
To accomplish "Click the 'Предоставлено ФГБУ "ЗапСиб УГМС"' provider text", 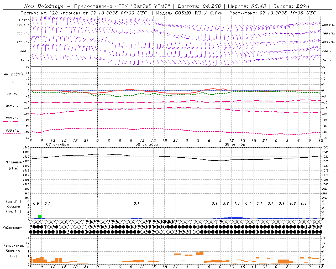I will click(122, 6).
